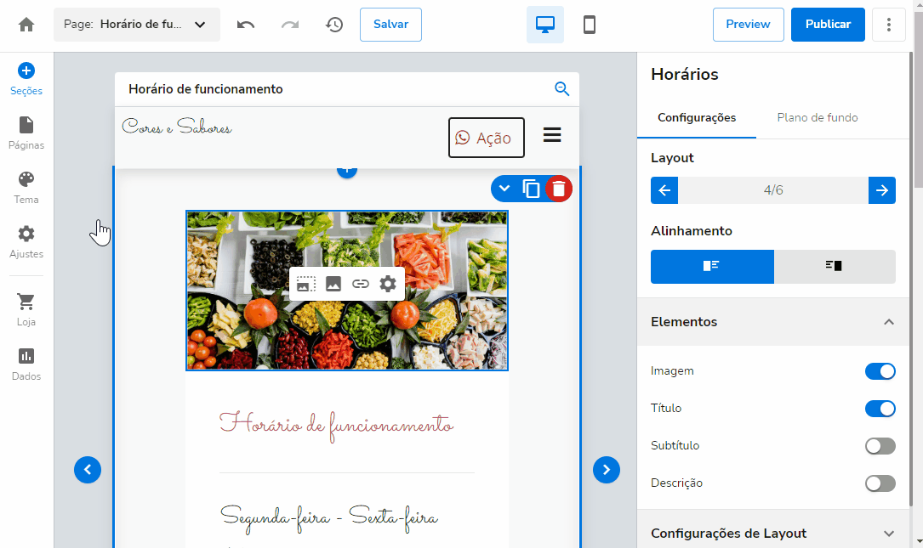Open Seções add sections panel
The width and height of the screenshot is (923, 548).
[x=26, y=79]
